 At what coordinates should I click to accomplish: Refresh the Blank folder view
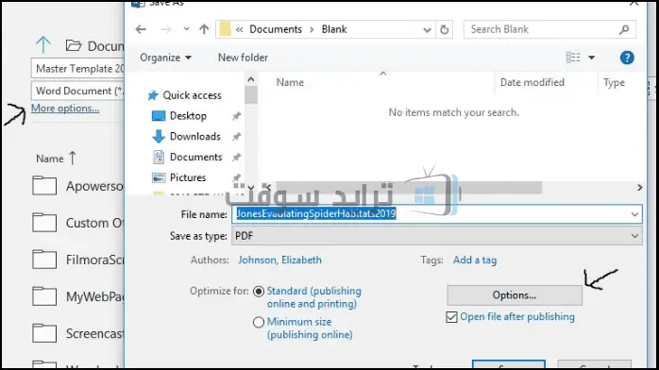(x=445, y=30)
